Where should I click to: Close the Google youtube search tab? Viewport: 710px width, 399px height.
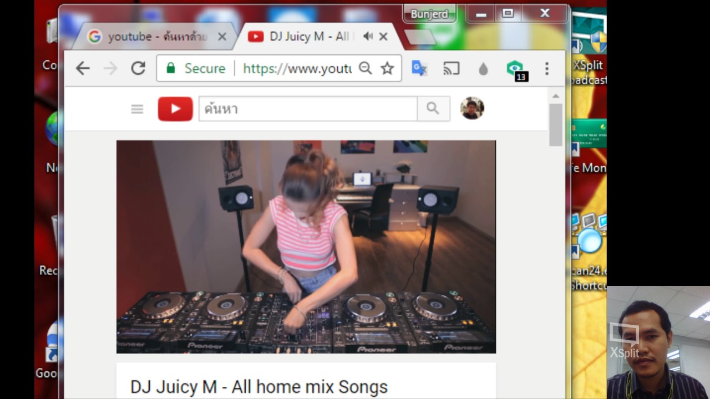click(222, 37)
